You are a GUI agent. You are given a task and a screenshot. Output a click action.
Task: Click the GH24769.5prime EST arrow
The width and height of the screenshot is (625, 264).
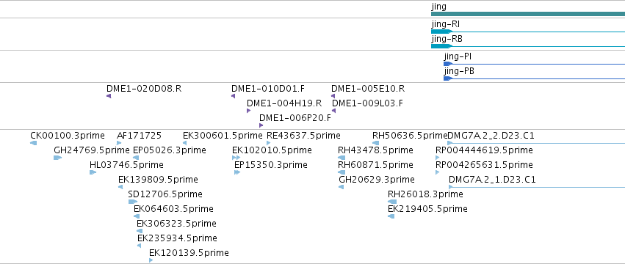tap(58, 158)
